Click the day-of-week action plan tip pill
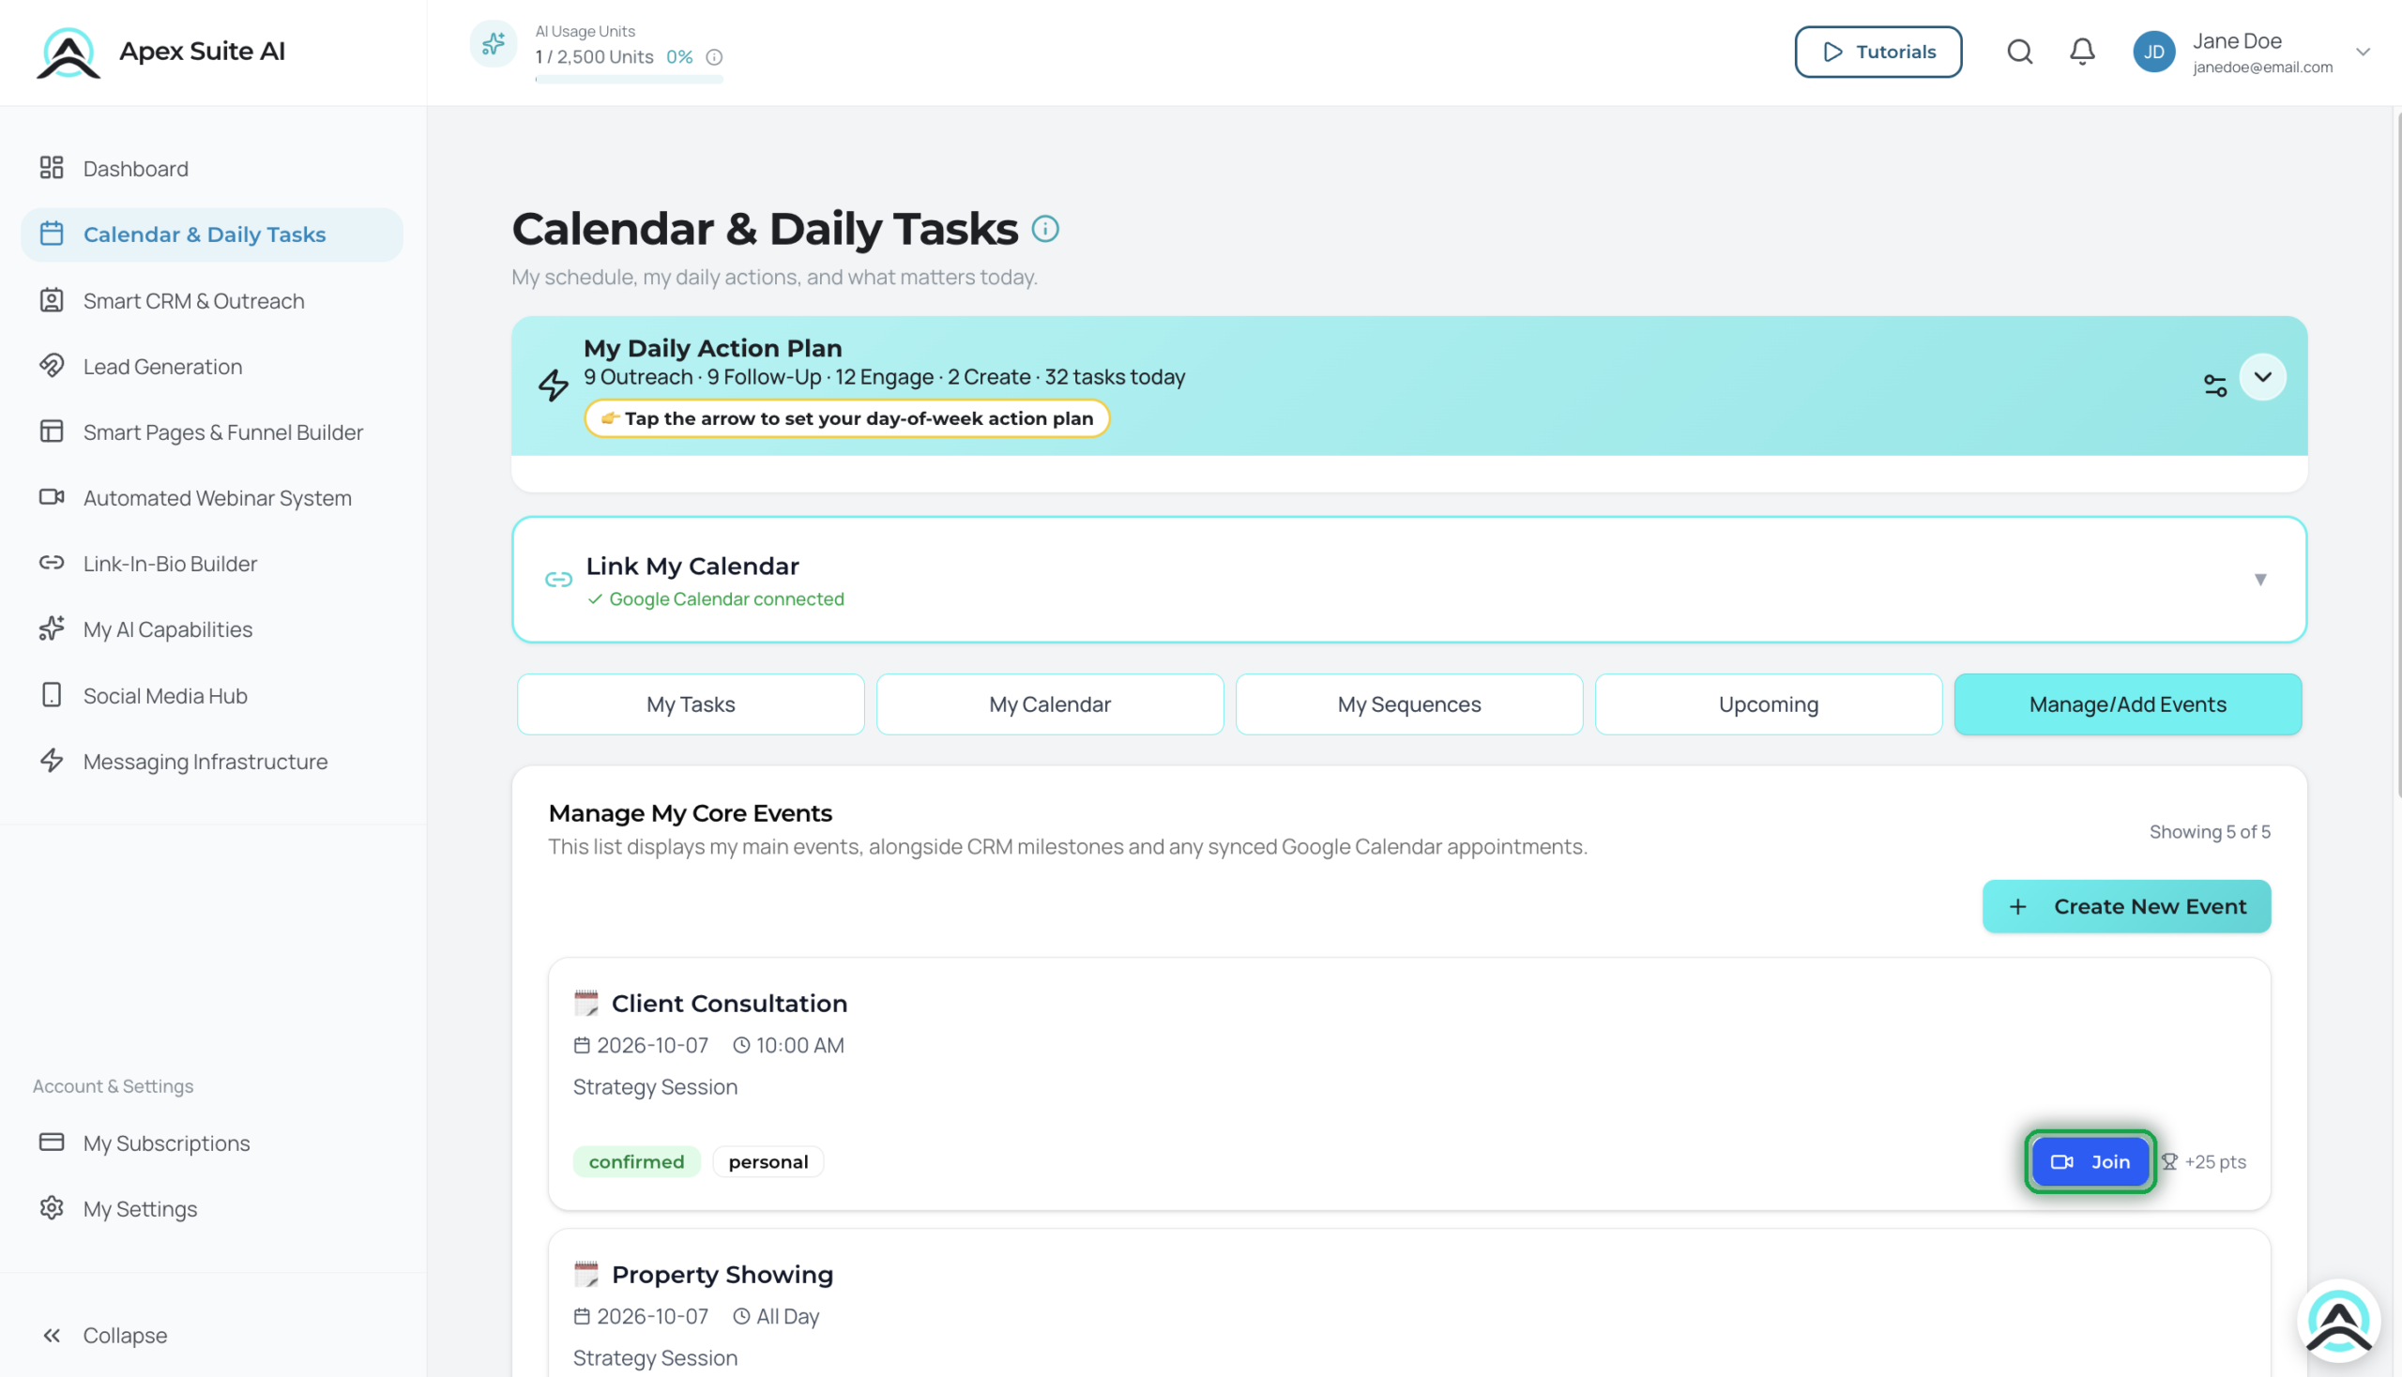Viewport: 2402px width, 1377px height. click(x=845, y=418)
